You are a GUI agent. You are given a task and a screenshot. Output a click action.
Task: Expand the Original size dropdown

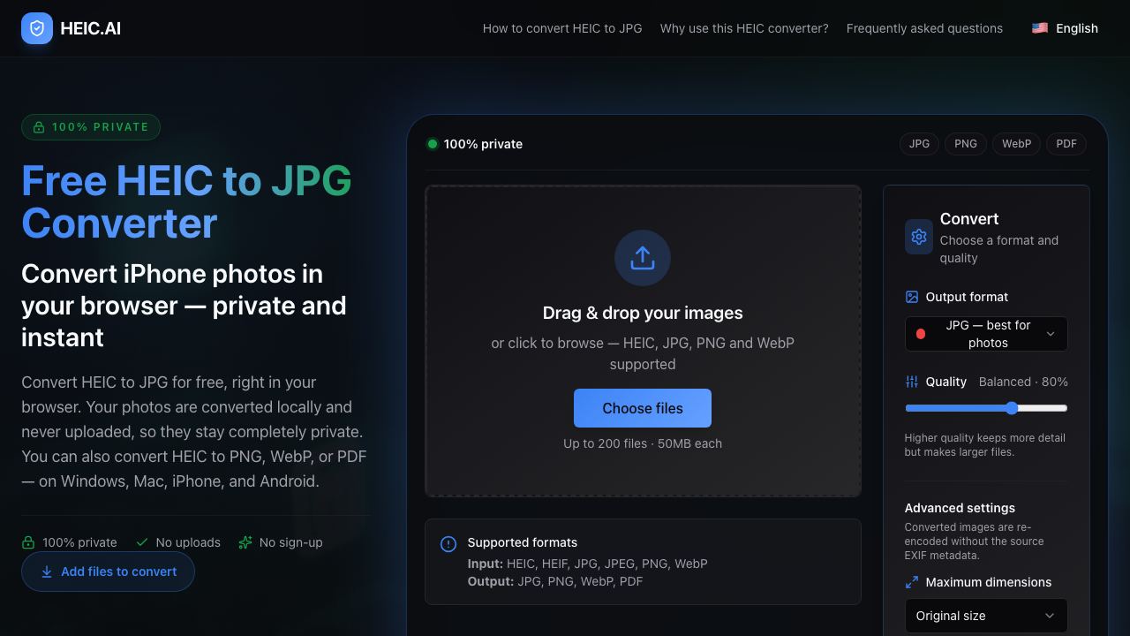pos(986,616)
